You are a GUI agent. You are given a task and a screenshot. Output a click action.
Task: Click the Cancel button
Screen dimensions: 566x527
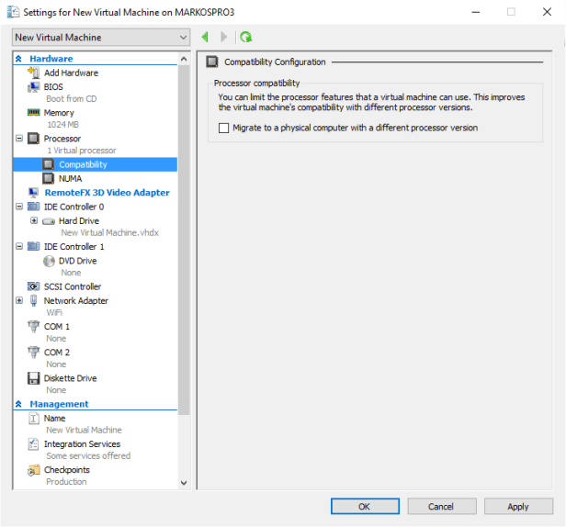click(x=440, y=506)
